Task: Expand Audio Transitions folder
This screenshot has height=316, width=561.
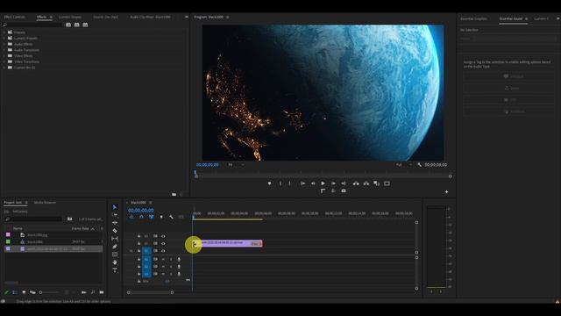Action: (x=4, y=50)
